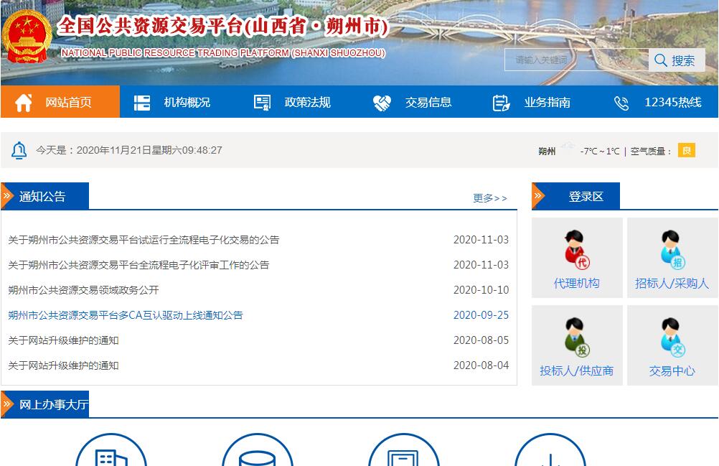Click the 搜索 search button

[676, 60]
